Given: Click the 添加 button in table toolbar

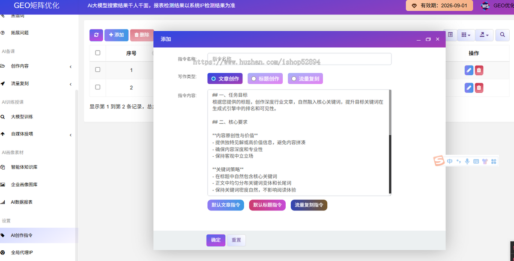Looking at the screenshot, I should [117, 35].
